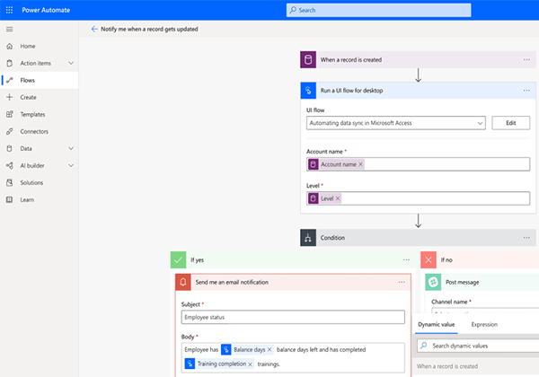Click the Search dynamic values box
The height and width of the screenshot is (377, 539).
coord(481,346)
